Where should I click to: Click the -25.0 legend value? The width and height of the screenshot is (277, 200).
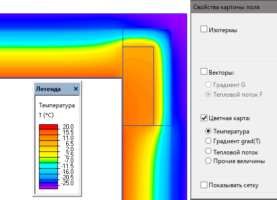click(67, 183)
